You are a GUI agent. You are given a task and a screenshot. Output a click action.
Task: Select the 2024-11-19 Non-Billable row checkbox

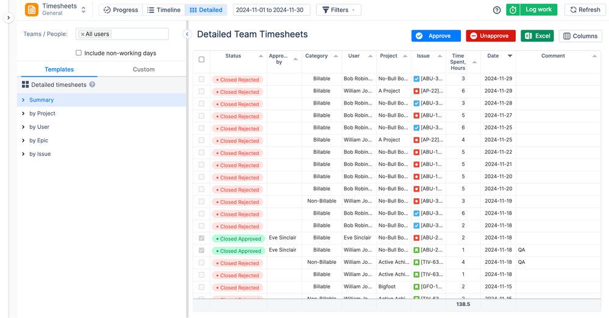click(x=202, y=201)
